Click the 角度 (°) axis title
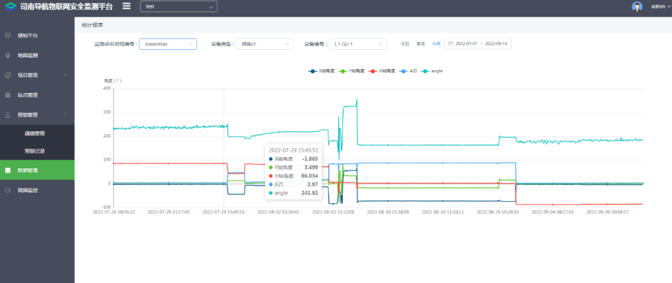 coord(113,80)
